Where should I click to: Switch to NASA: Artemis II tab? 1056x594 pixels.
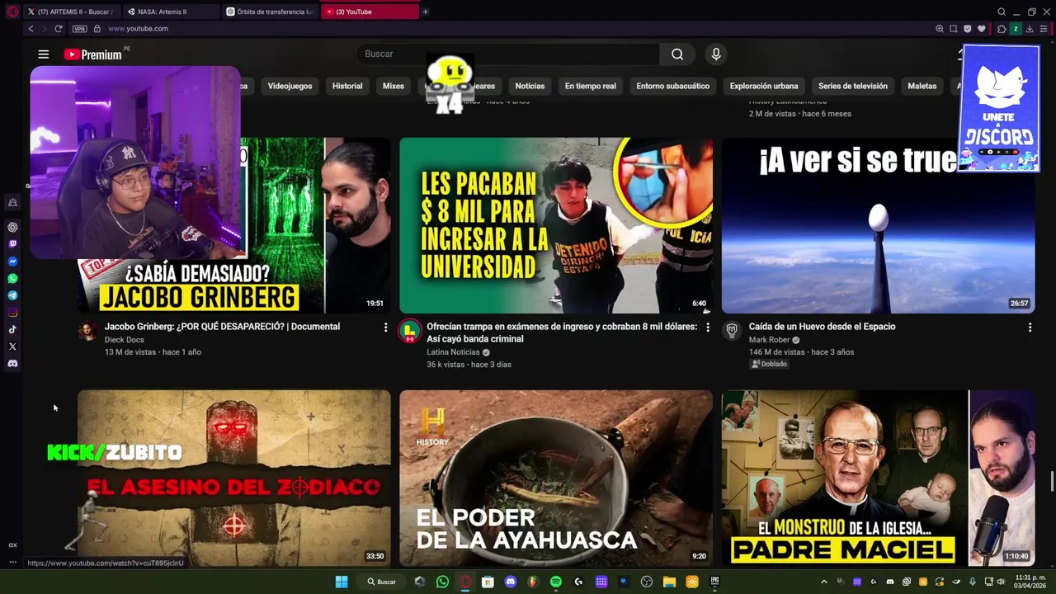[x=172, y=12]
